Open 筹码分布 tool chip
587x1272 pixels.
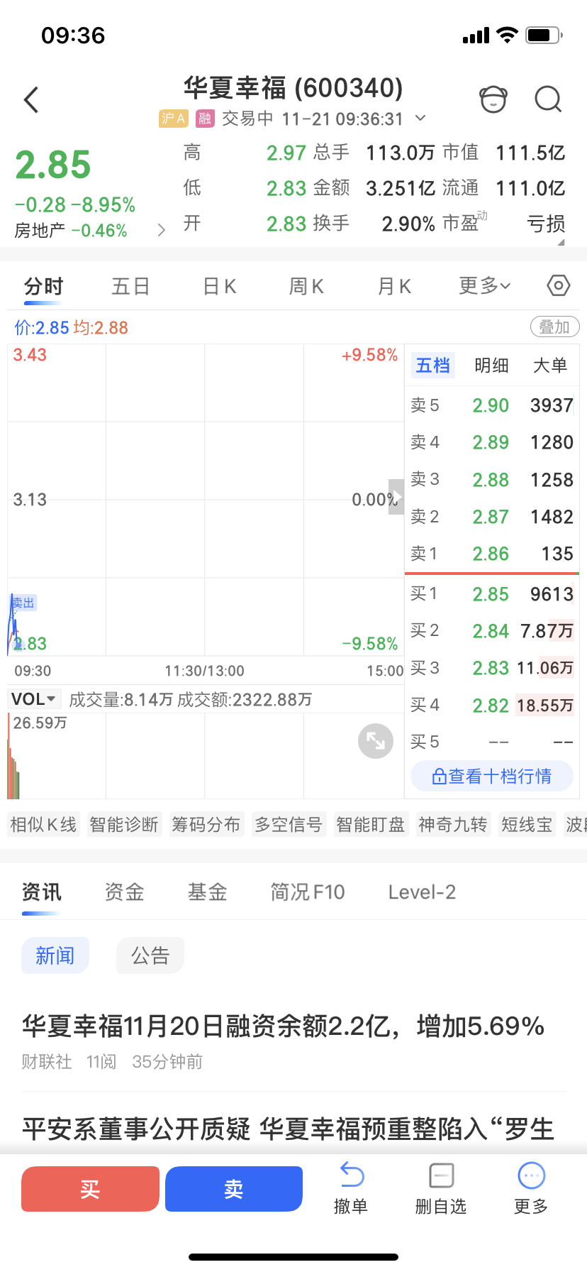[206, 824]
